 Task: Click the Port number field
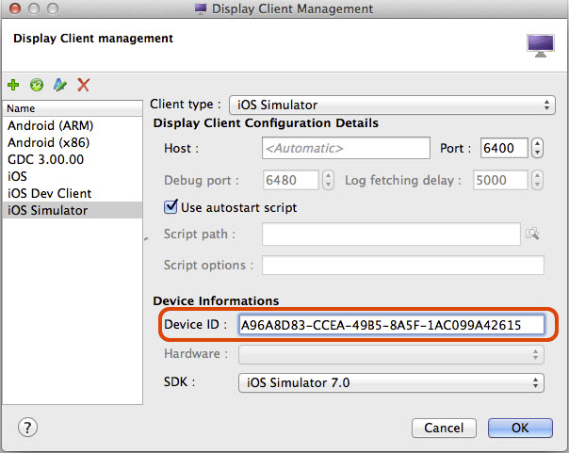(504, 149)
